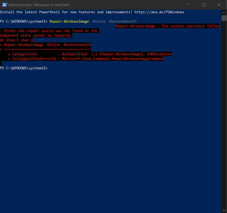
Task: Click the "At line:1 char:1" text
Action: pos(17,40)
